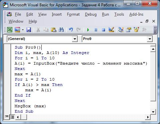Click the horizontal scrollbar right arrow

(148, 117)
